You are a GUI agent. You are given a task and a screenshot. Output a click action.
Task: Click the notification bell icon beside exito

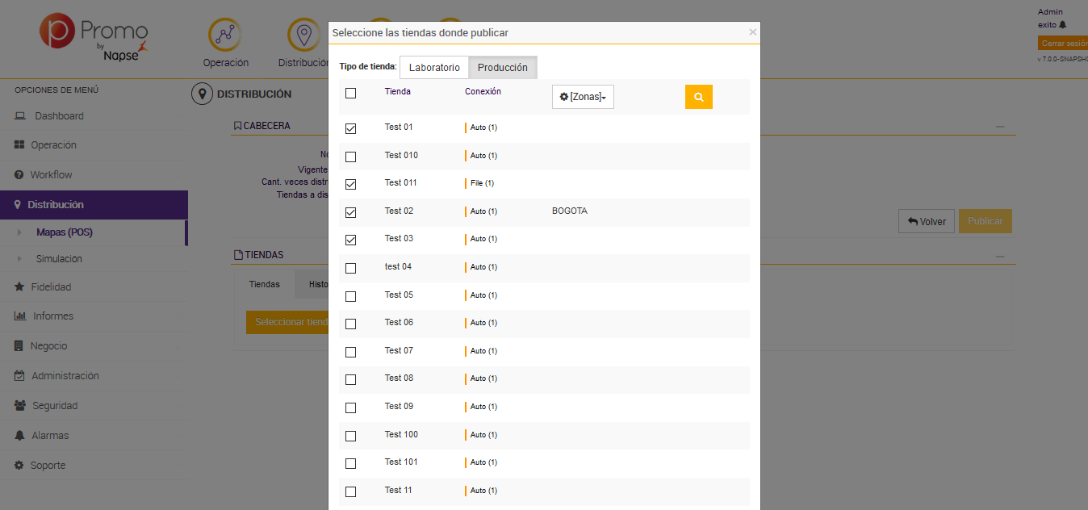[1062, 25]
